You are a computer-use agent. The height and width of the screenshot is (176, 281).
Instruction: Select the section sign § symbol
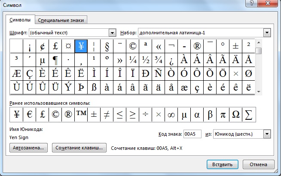coord(107,46)
